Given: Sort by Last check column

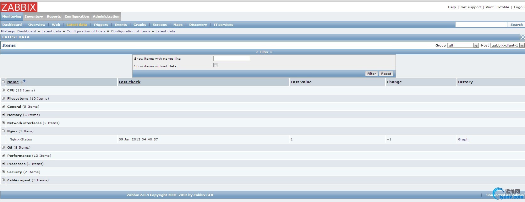Looking at the screenshot, I should coord(129,82).
